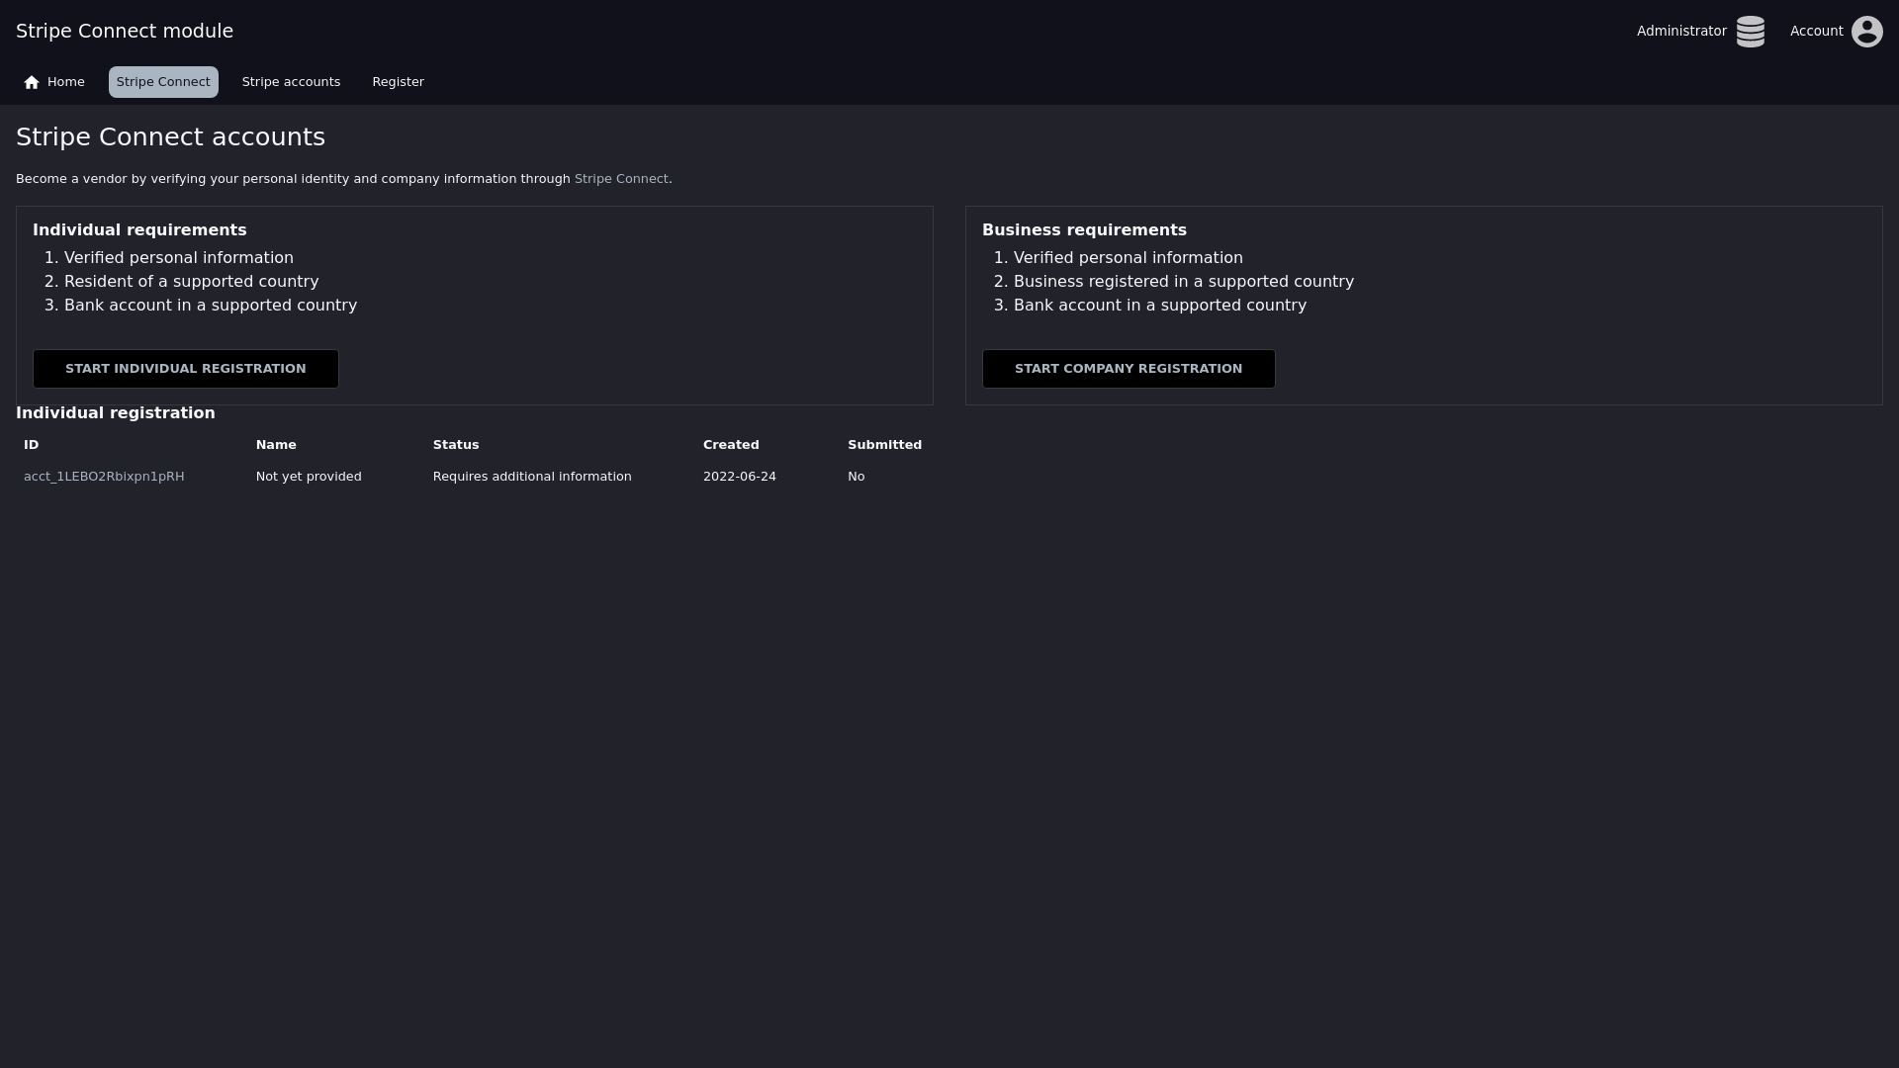Follow the Stripe Connect hyperlink in description
The image size is (1899, 1068).
tap(621, 179)
